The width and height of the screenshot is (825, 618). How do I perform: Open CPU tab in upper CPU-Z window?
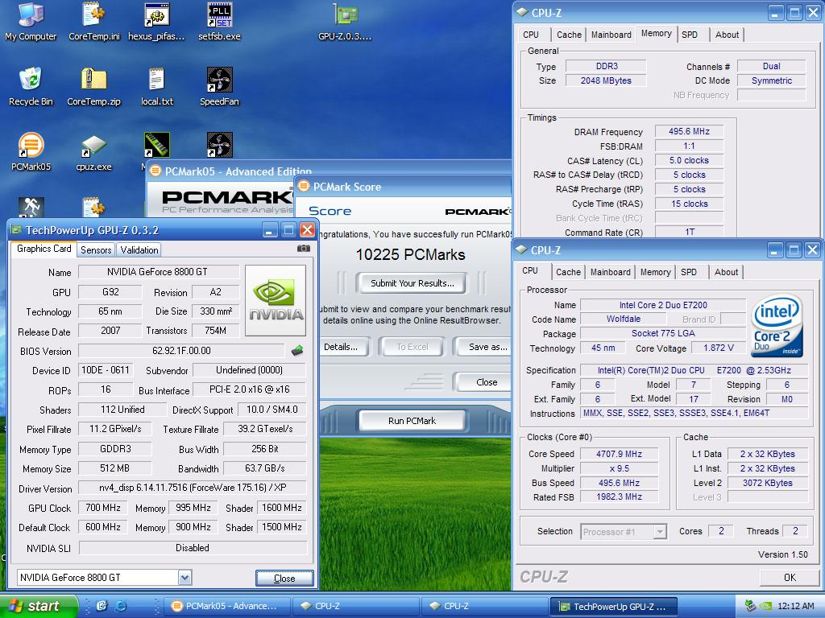coord(531,35)
